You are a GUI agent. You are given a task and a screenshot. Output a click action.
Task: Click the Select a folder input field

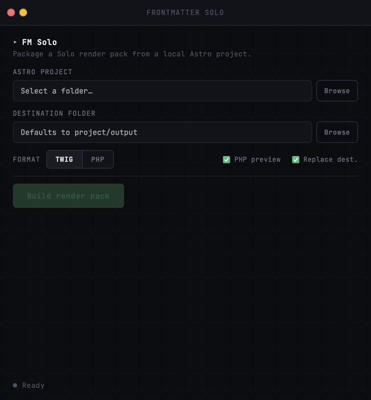tap(162, 91)
